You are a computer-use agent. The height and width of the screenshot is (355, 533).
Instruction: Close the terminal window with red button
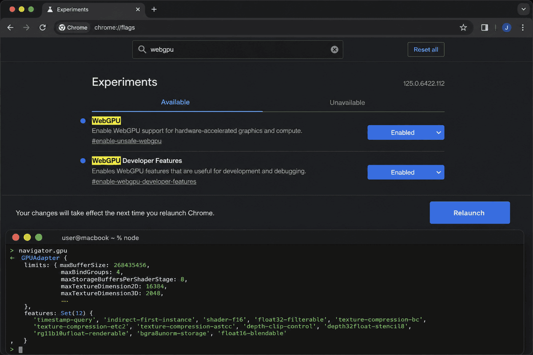point(16,237)
